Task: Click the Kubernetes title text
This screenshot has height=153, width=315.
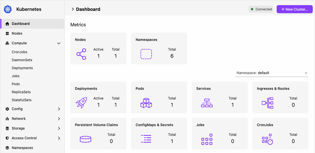Action: pos(29,9)
